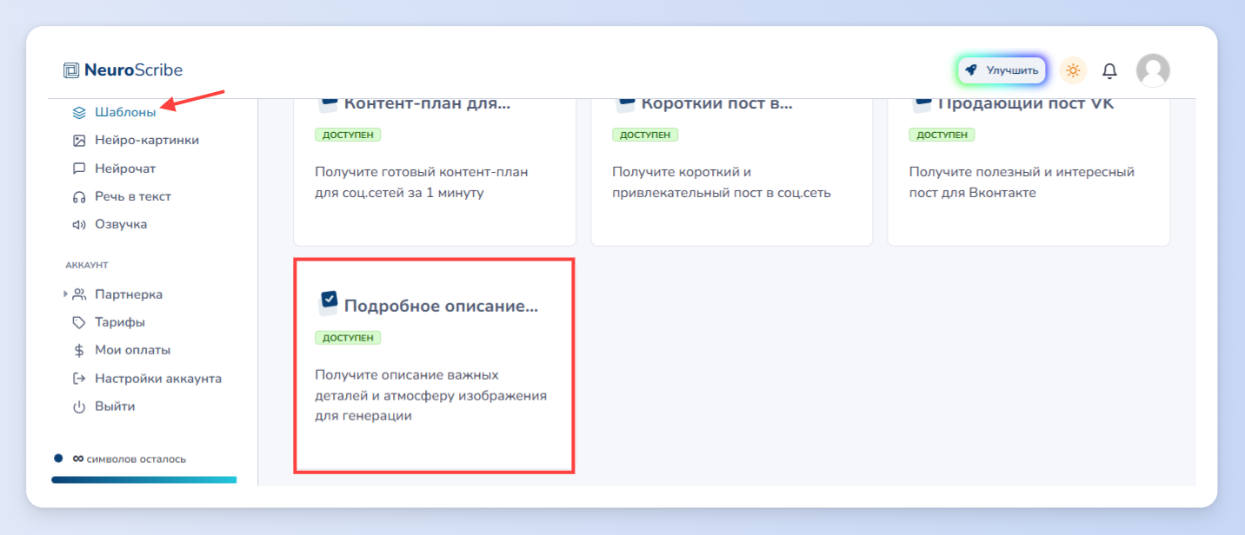Open the Подробное описание template title
Image resolution: width=1245 pixels, height=535 pixels.
tap(441, 306)
